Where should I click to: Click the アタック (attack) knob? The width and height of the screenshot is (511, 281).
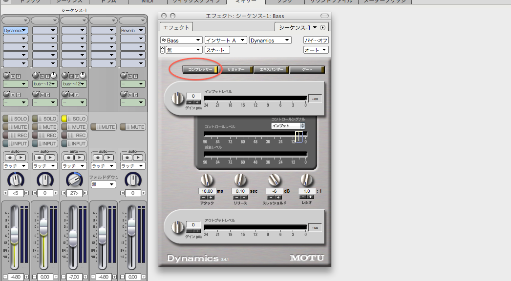(207, 180)
